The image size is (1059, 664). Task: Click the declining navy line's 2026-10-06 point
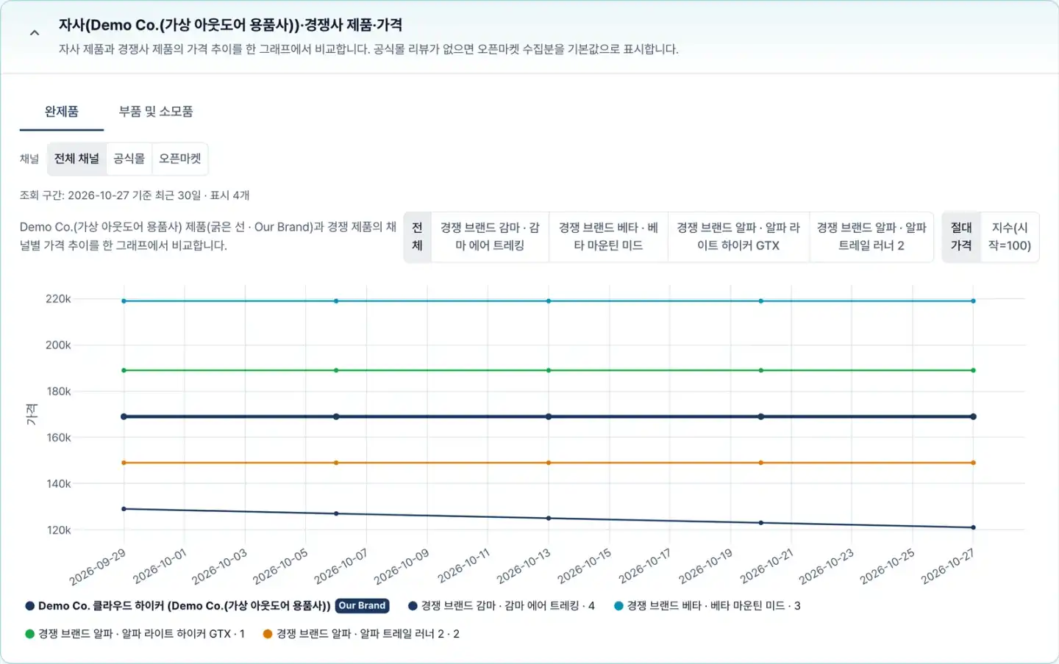tap(336, 513)
